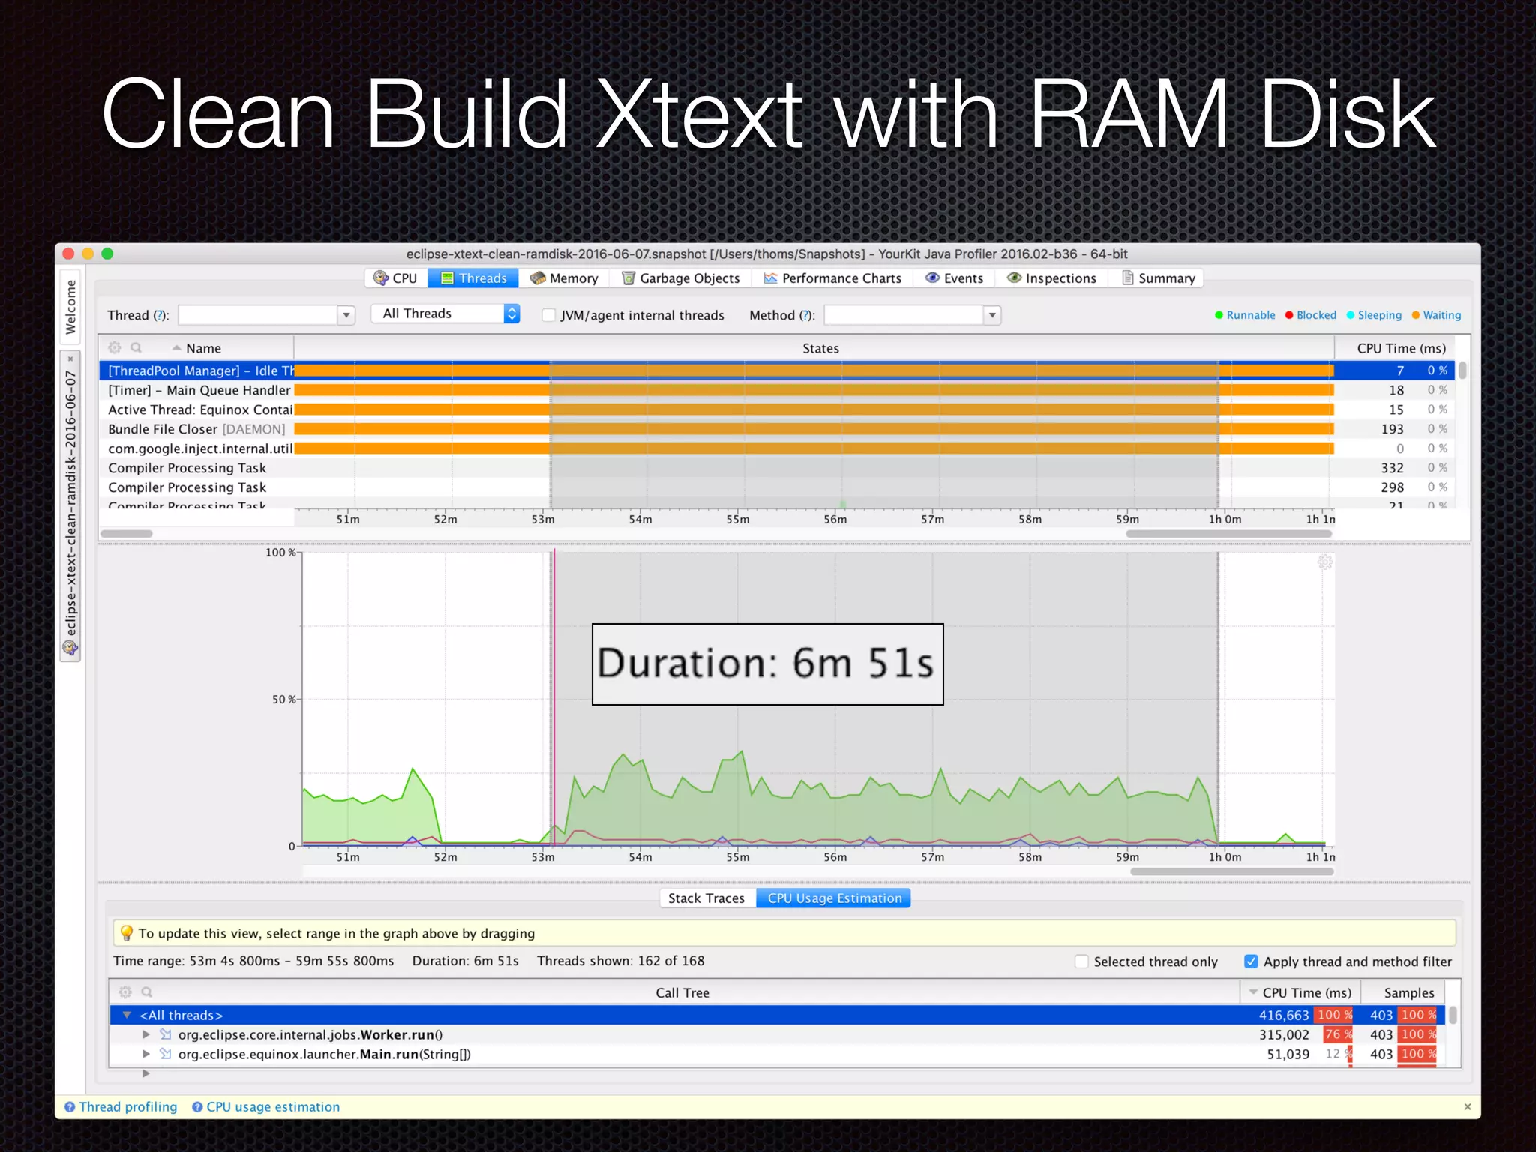Select the Compiler Processing Task row with 332 ms
The height and width of the screenshot is (1152, 1536).
pos(777,468)
